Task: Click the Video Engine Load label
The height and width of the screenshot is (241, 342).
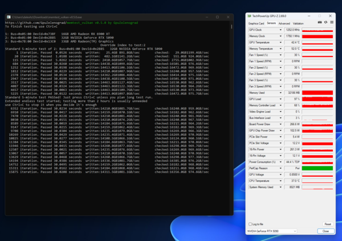Action: point(260,111)
